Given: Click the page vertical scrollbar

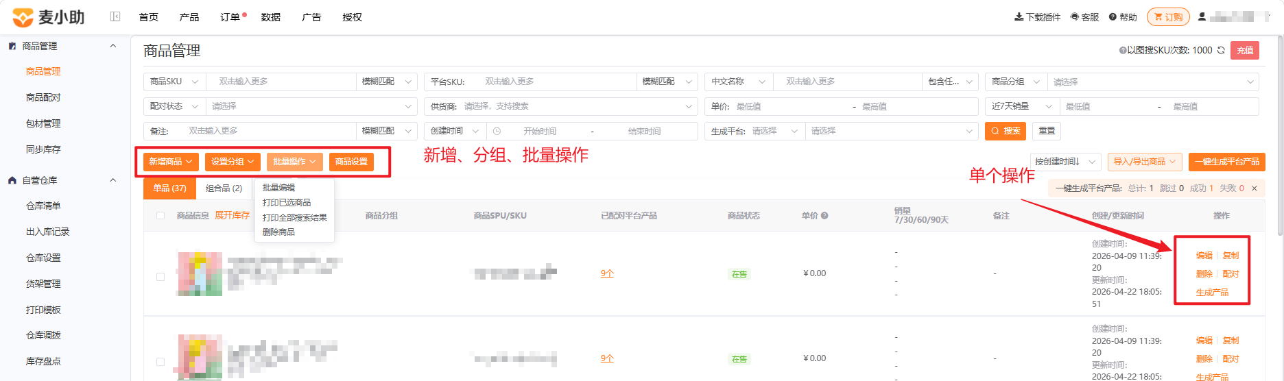Looking at the screenshot, I should [x=1280, y=137].
